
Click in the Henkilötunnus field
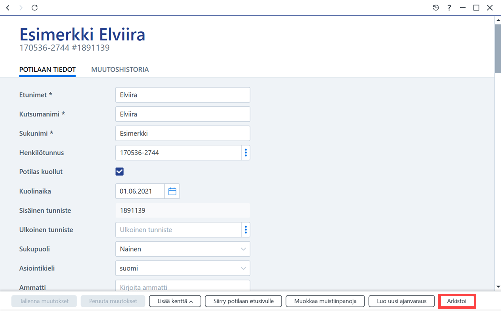(179, 153)
